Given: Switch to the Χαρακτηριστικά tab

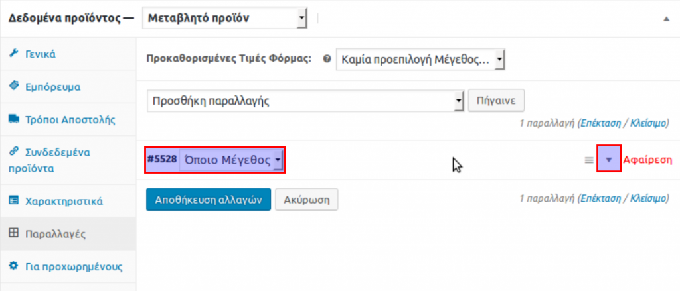Looking at the screenshot, I should tap(63, 200).
